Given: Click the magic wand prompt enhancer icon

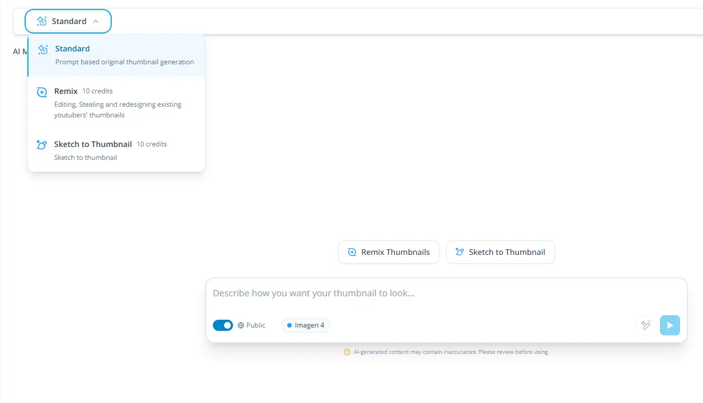Looking at the screenshot, I should pyautogui.click(x=645, y=325).
